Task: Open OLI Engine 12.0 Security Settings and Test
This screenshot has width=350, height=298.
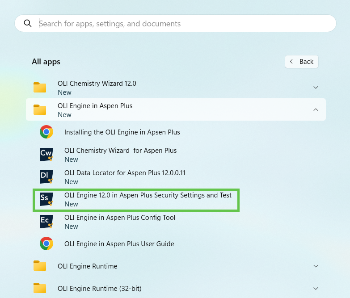Action: pos(148,195)
